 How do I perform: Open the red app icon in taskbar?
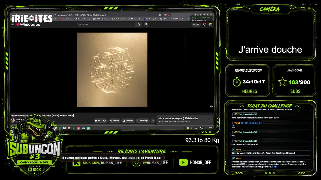tap(79, 128)
